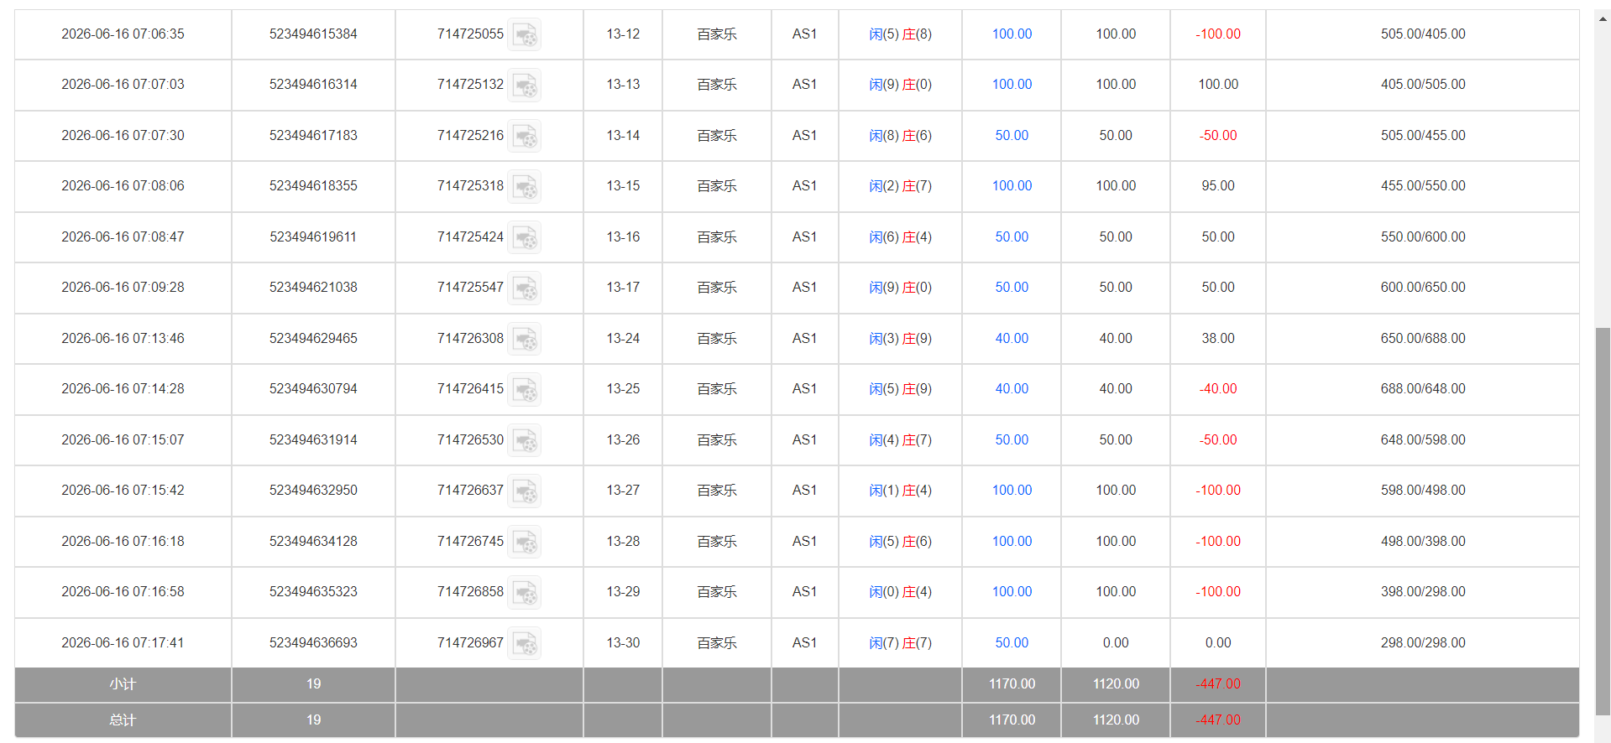
Task: Select order number 523494636693
Action: (x=313, y=643)
